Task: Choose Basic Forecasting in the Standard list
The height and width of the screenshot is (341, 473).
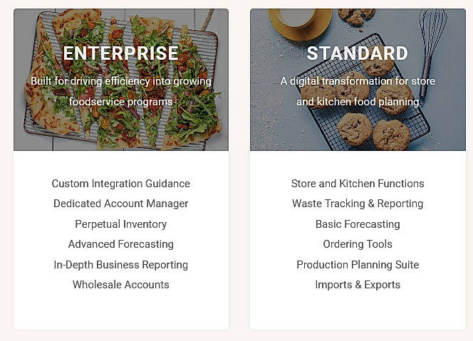Action: pyautogui.click(x=358, y=224)
